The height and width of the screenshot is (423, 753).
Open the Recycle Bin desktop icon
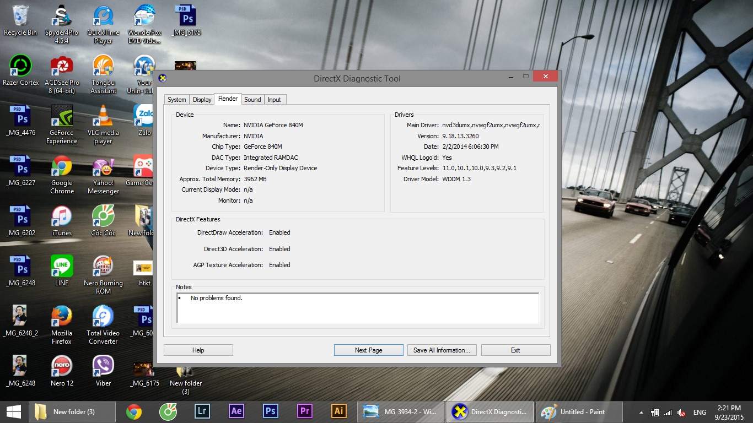point(20,21)
